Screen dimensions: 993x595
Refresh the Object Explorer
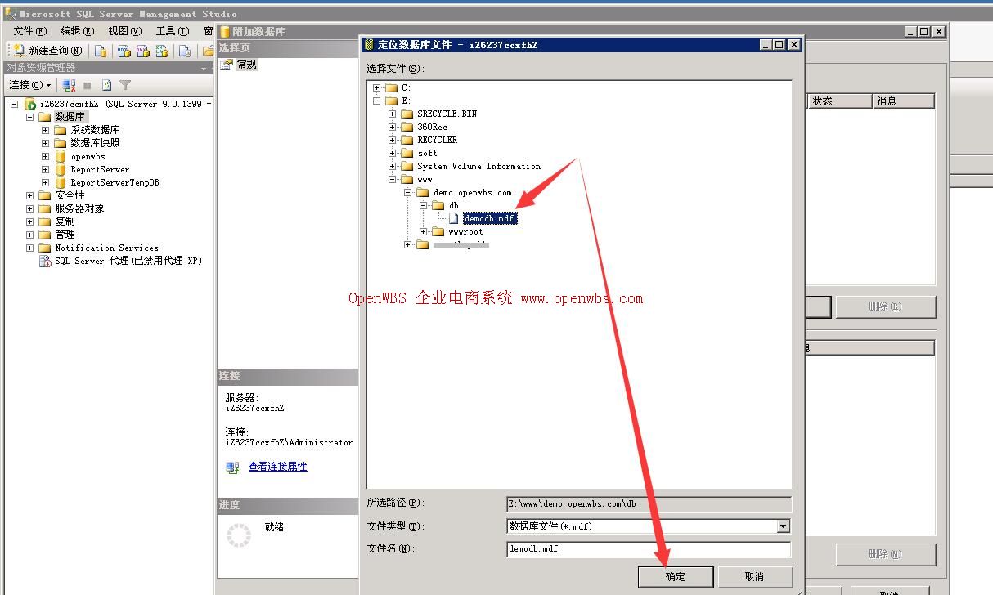107,84
